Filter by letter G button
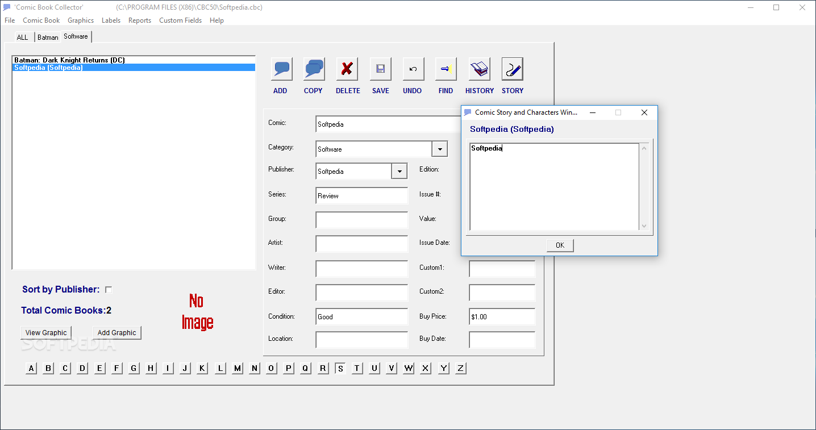 [x=134, y=369]
